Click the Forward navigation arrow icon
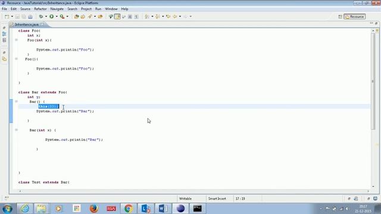Screen dimensions: 381x214 click(x=185, y=17)
